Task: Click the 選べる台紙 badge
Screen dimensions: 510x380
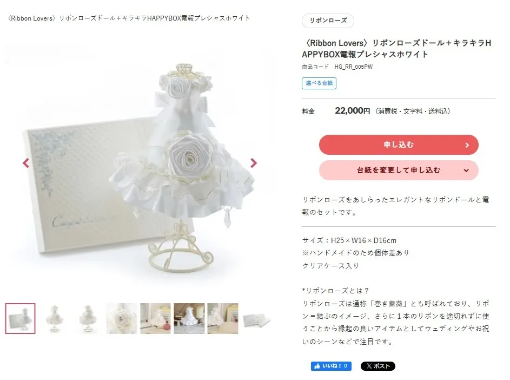Action: point(319,83)
